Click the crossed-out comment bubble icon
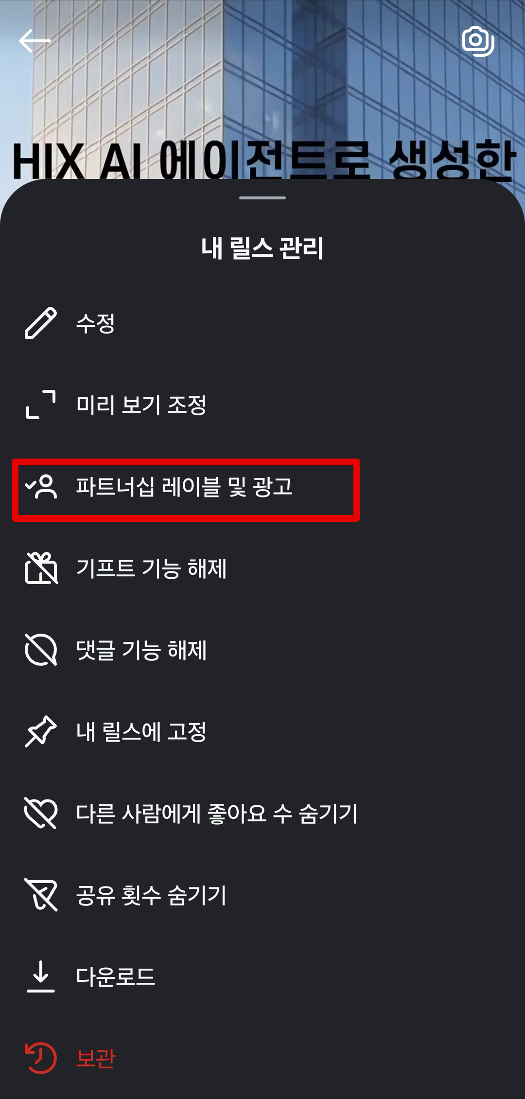525x1099 pixels. pos(41,650)
